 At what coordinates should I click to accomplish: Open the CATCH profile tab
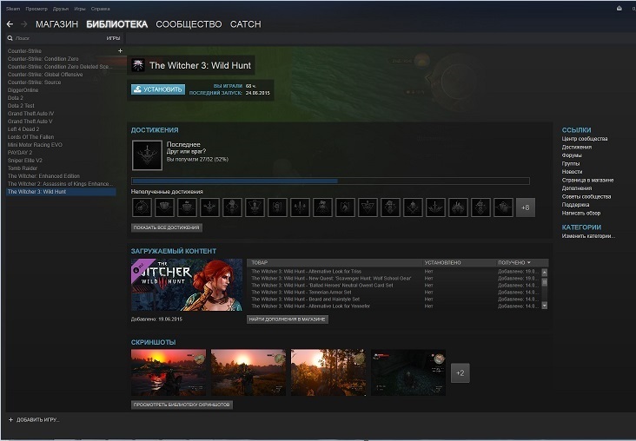point(245,24)
